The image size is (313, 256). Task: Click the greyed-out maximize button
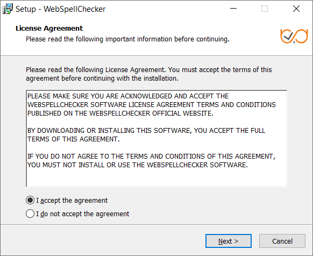[x=265, y=9]
